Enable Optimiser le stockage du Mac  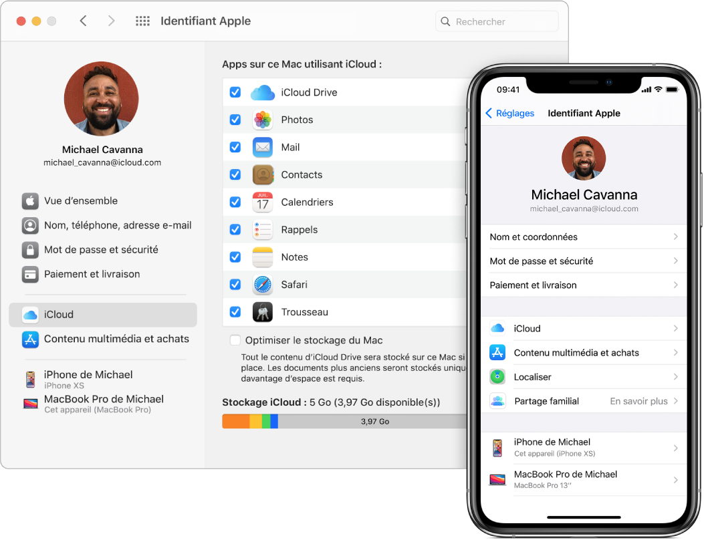click(x=235, y=340)
